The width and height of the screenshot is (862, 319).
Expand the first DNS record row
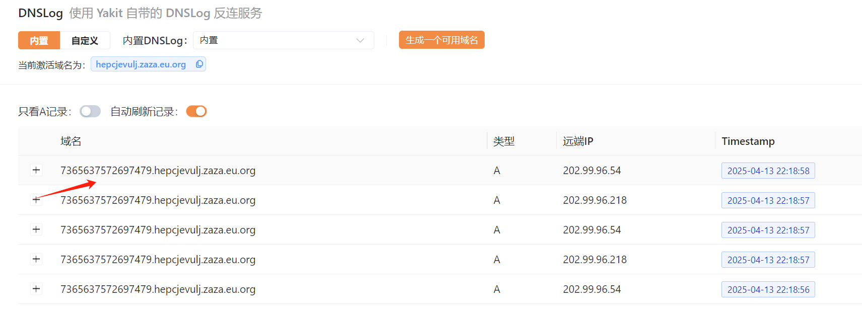(x=36, y=170)
